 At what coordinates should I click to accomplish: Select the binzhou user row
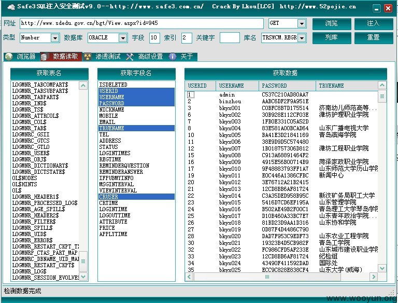click(x=281, y=101)
